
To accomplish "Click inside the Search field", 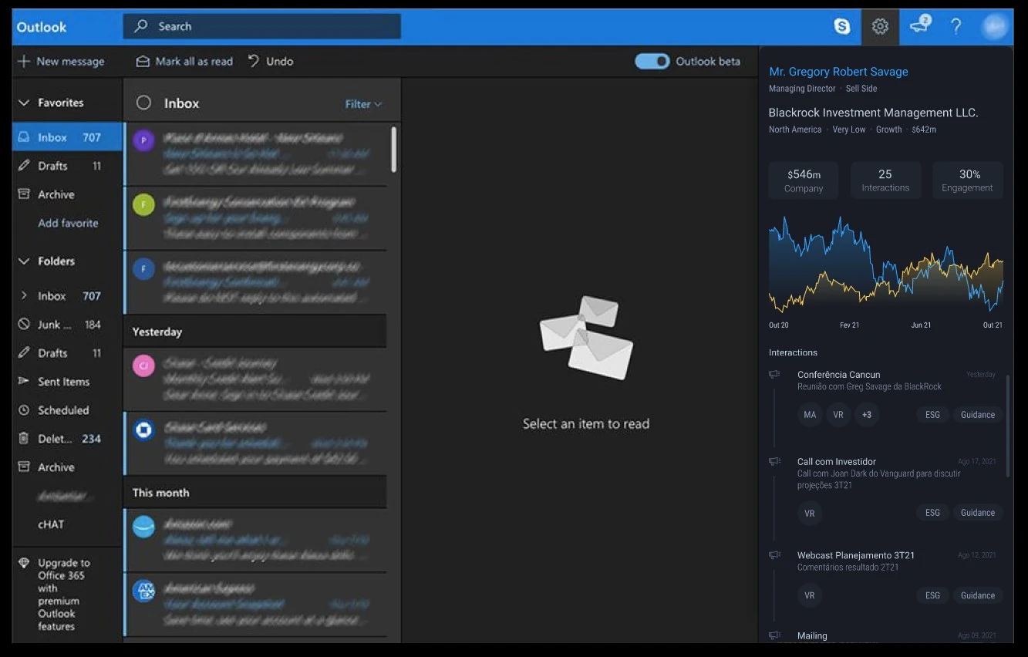I will point(261,26).
